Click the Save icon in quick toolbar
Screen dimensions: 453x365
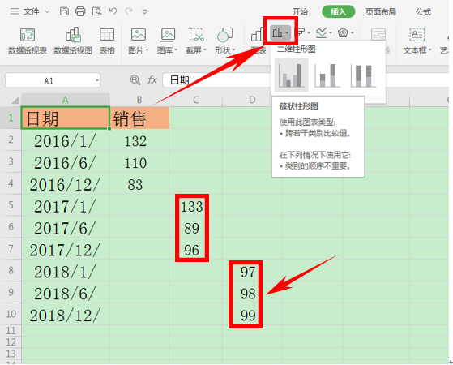point(64,11)
